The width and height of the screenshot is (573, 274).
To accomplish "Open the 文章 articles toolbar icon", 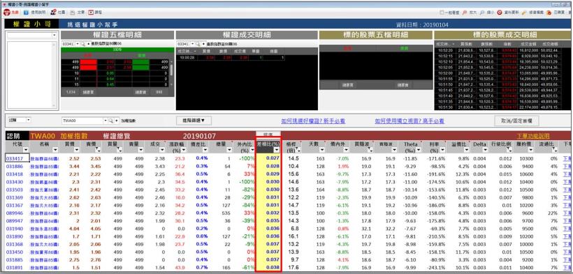I will [73, 12].
